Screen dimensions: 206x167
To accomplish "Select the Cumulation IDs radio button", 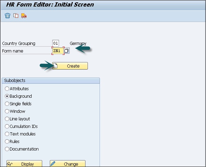I will (7, 127).
